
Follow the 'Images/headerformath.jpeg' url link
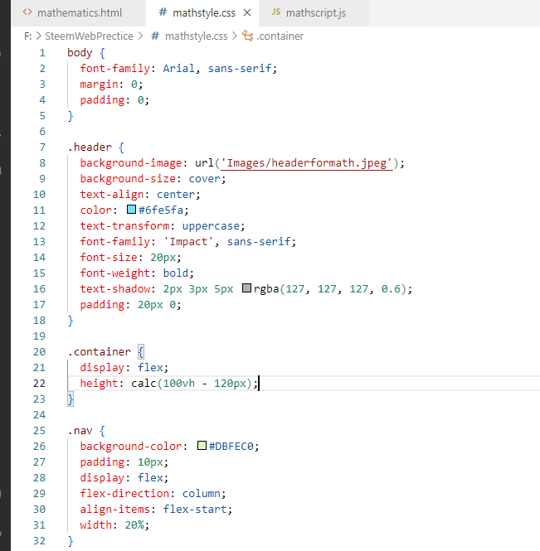click(306, 163)
